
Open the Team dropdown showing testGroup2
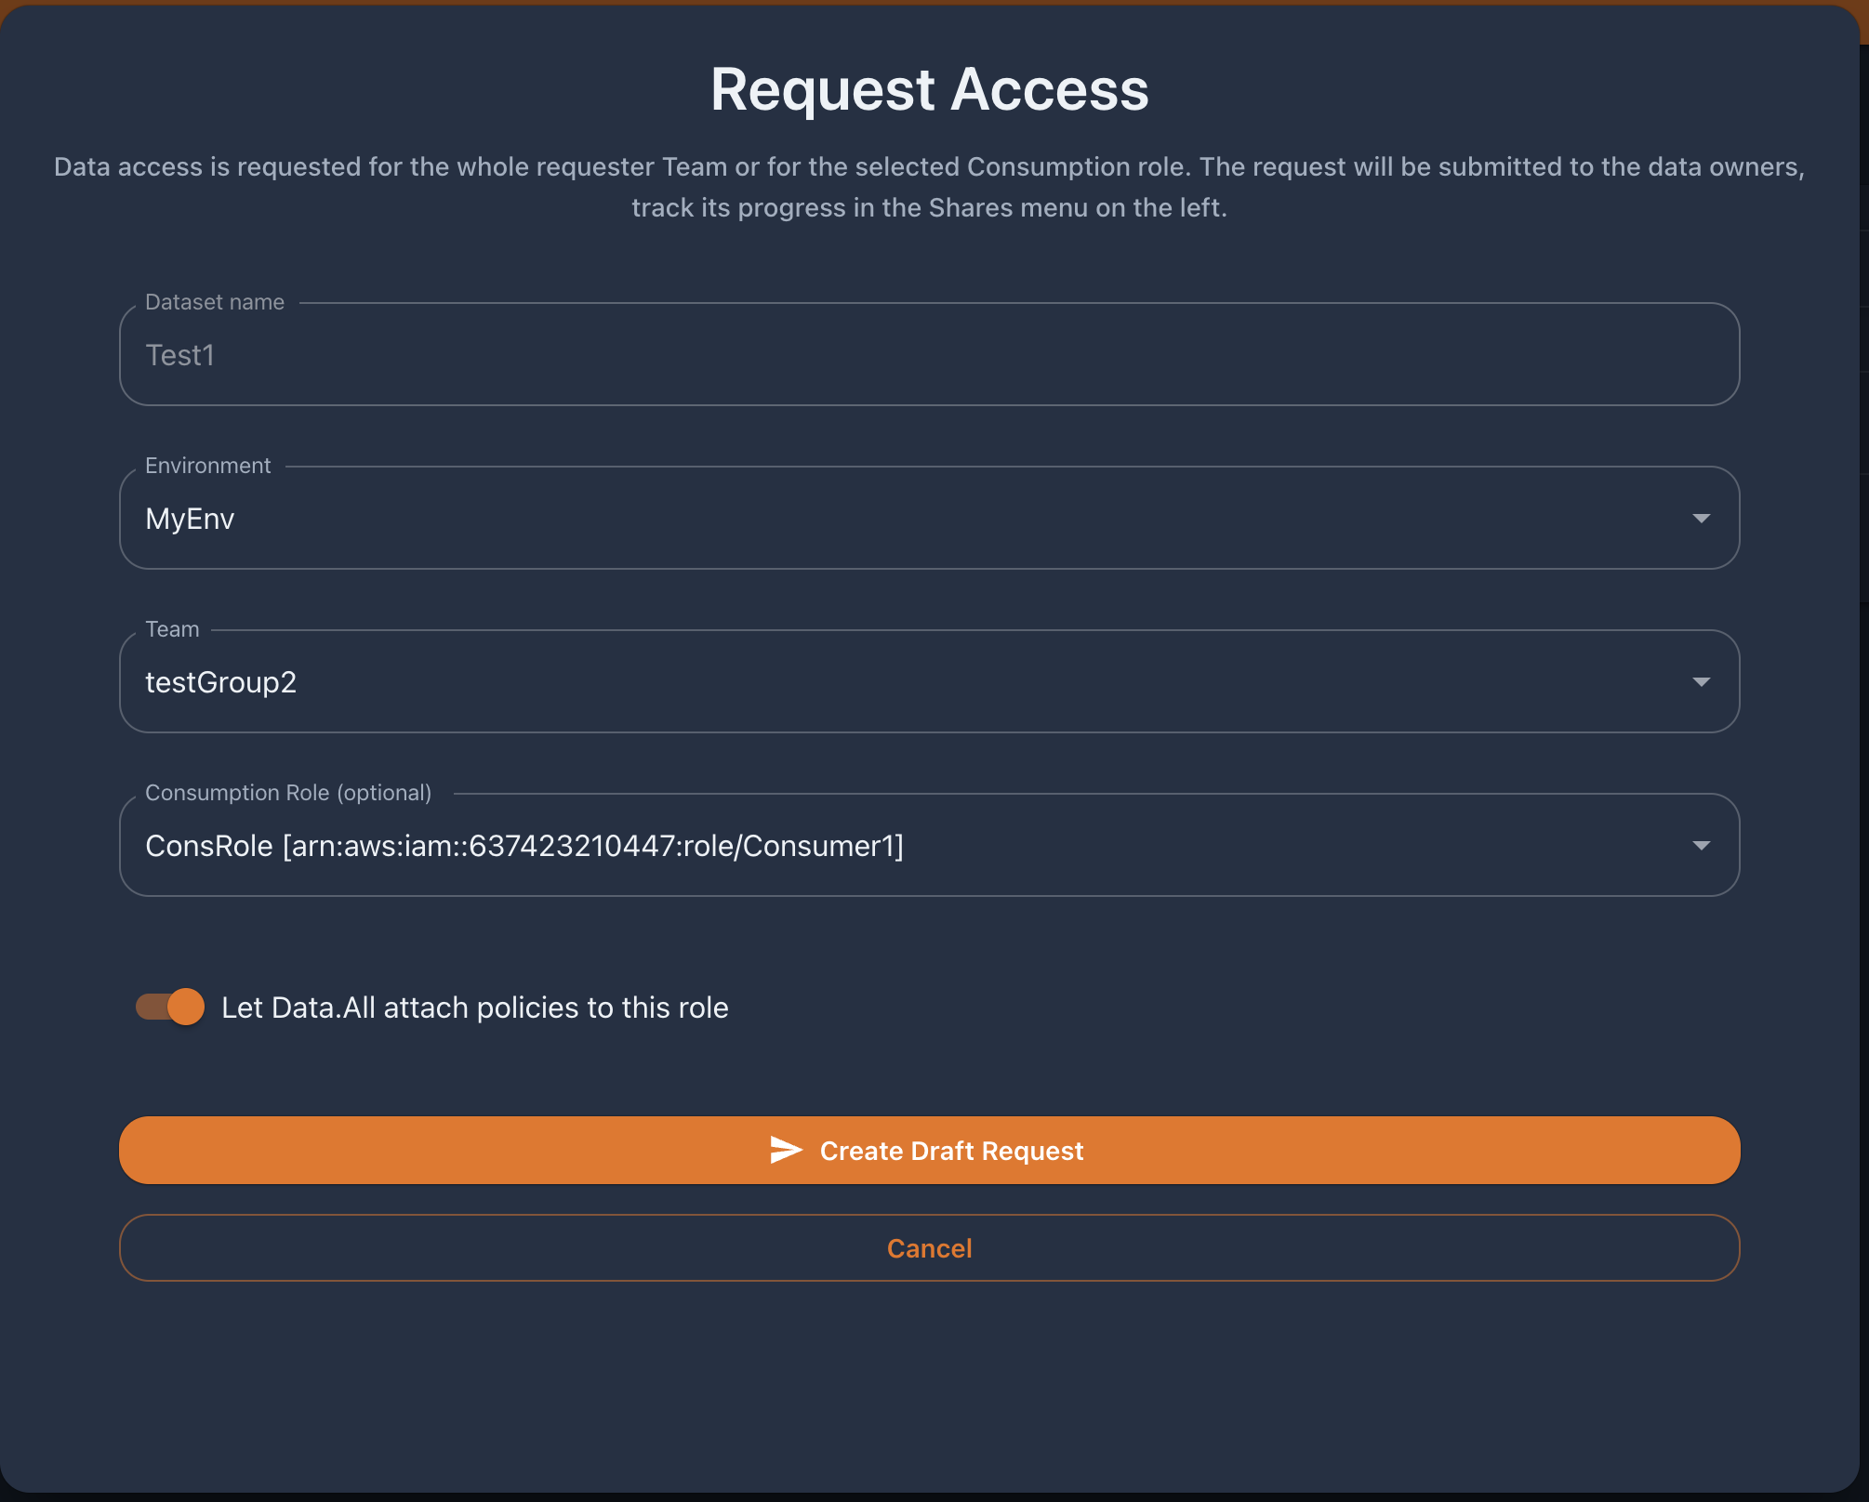(x=929, y=682)
